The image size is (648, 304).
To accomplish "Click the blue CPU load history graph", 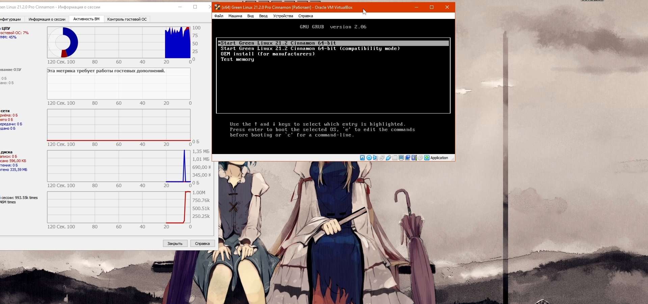I will click(178, 43).
